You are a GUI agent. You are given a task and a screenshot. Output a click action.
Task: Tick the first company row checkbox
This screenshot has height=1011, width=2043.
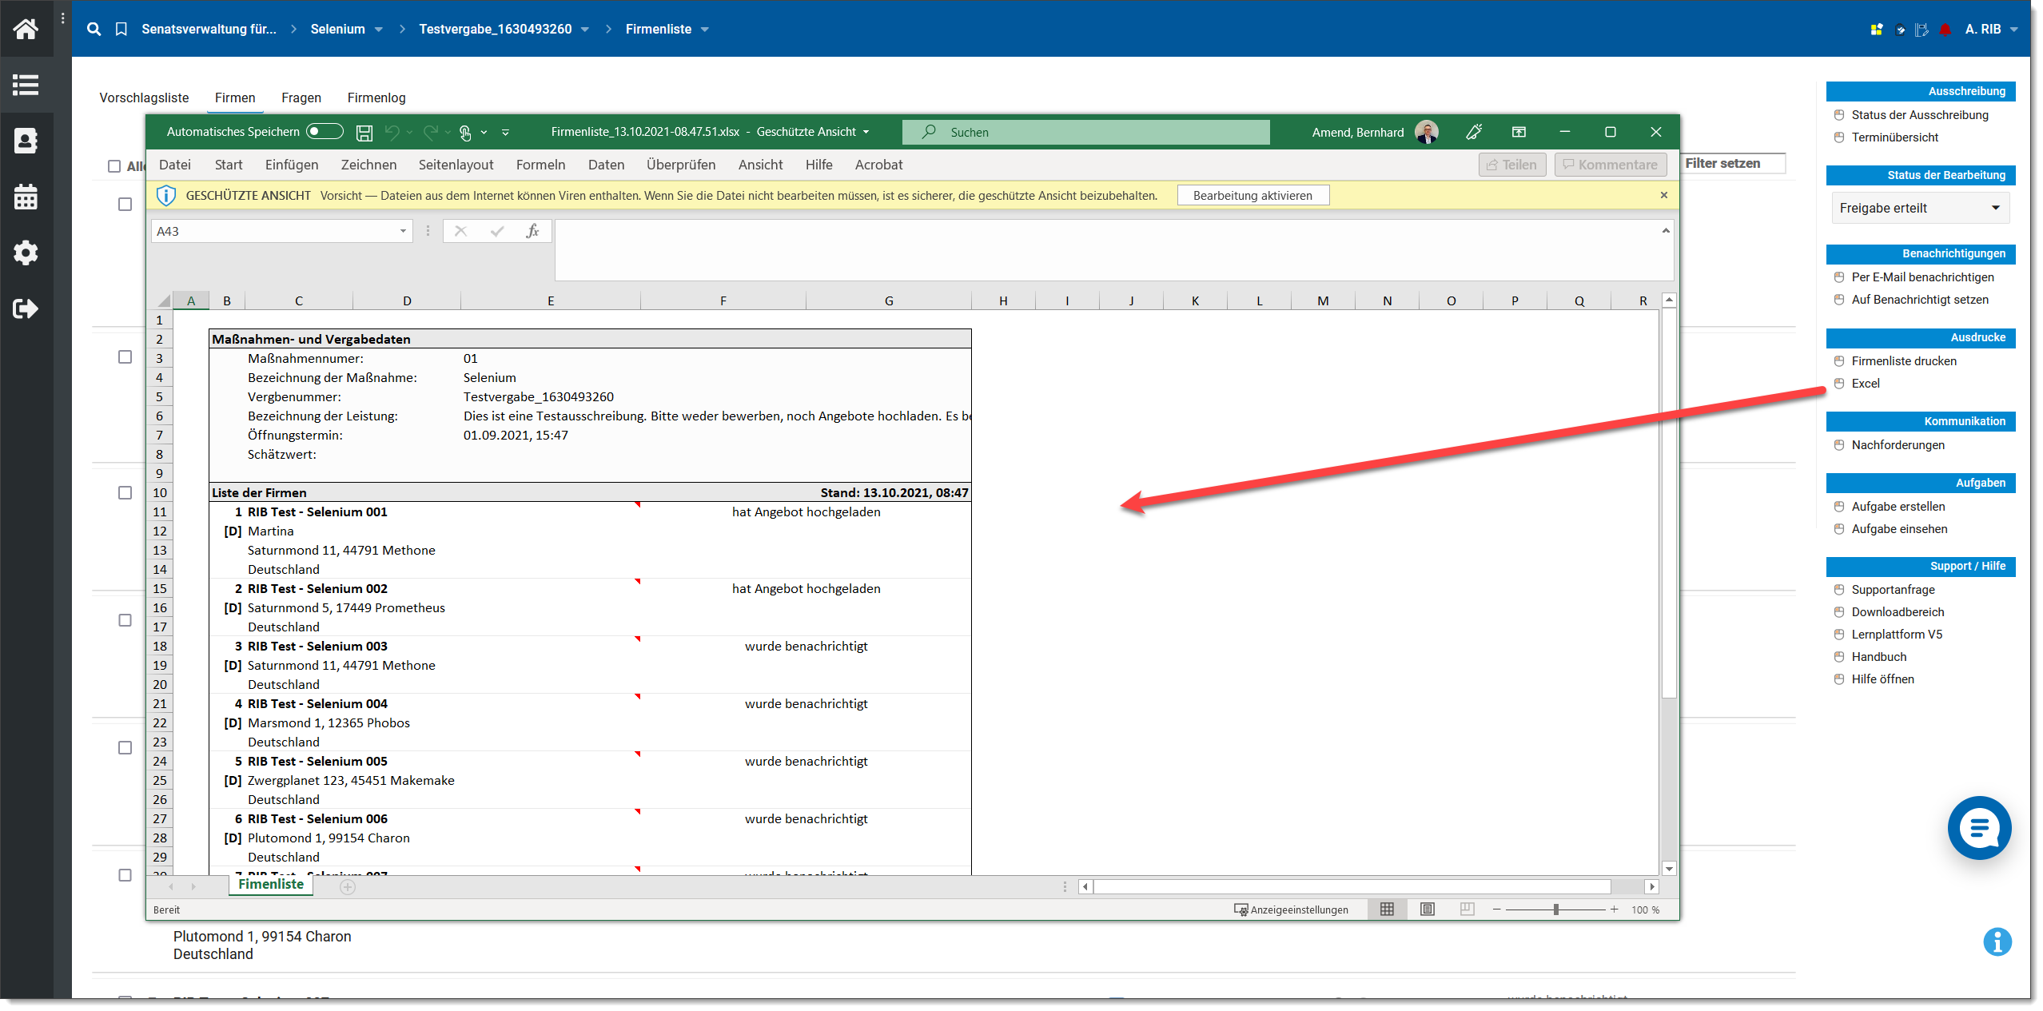pyautogui.click(x=125, y=205)
